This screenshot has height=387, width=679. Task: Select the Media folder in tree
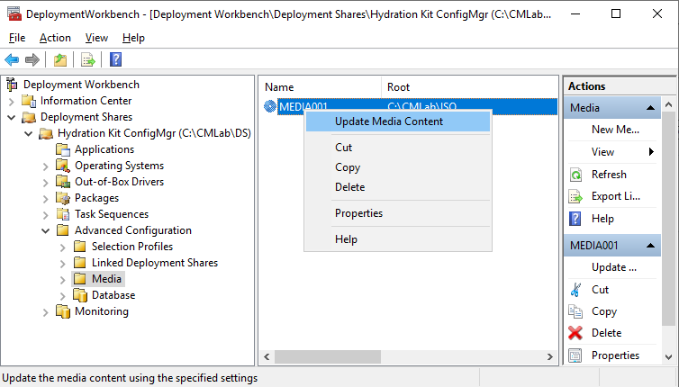point(106,279)
